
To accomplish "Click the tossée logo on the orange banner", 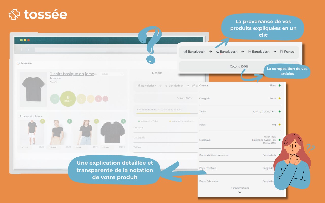I will [x=38, y=15].
